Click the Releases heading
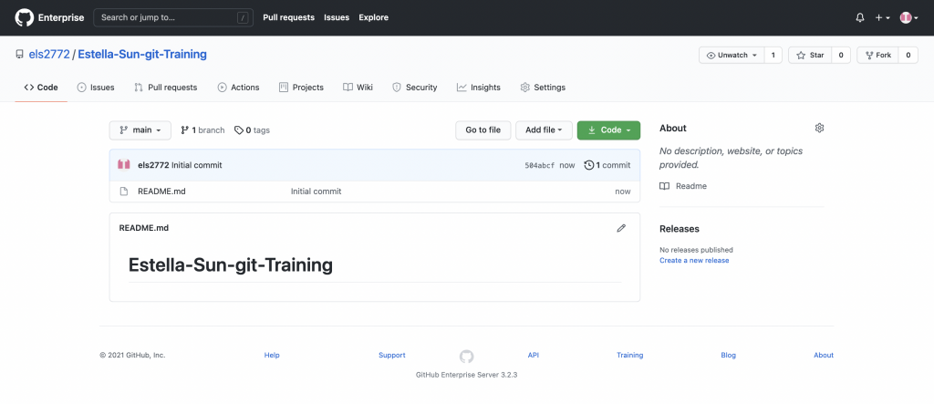This screenshot has width=934, height=404. 679,229
